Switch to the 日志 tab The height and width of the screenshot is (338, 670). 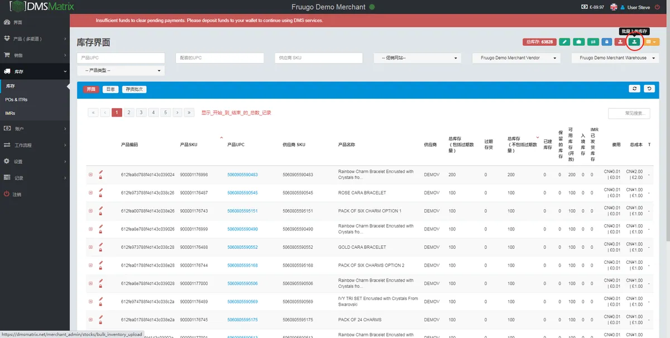pyautogui.click(x=111, y=89)
